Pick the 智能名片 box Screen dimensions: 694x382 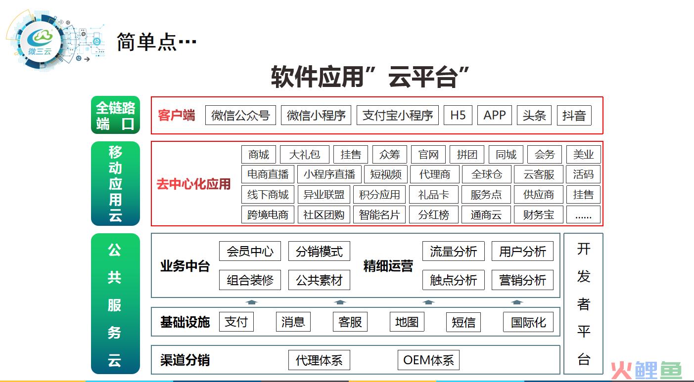click(380, 215)
